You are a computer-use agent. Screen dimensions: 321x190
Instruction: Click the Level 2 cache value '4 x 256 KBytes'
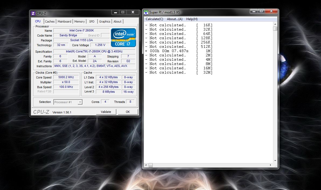tap(109, 87)
